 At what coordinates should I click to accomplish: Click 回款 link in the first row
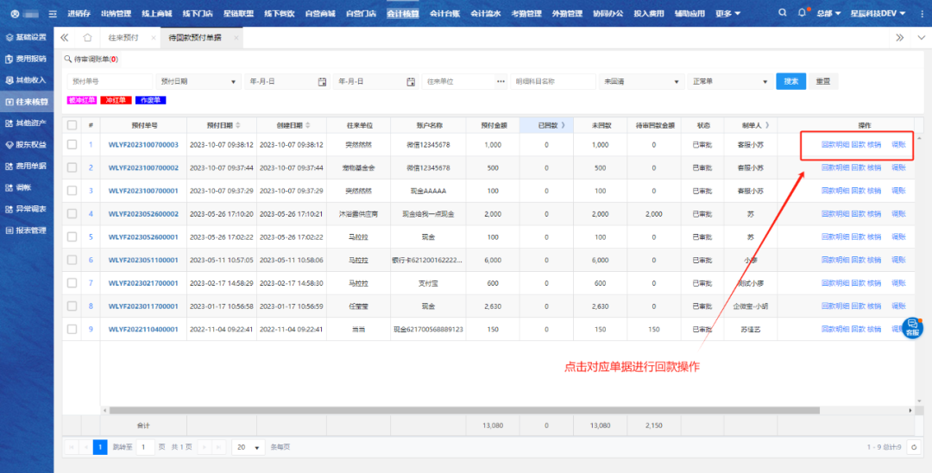[x=858, y=144]
